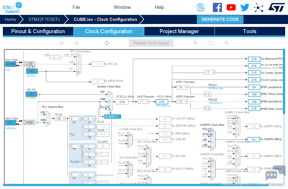
Task: Open the AHB Prescaler dropdown
Action: click(x=144, y=102)
